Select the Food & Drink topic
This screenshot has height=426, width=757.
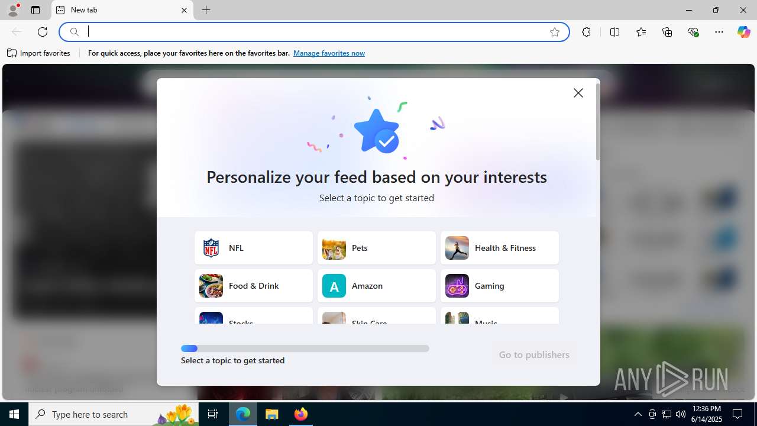[254, 286]
